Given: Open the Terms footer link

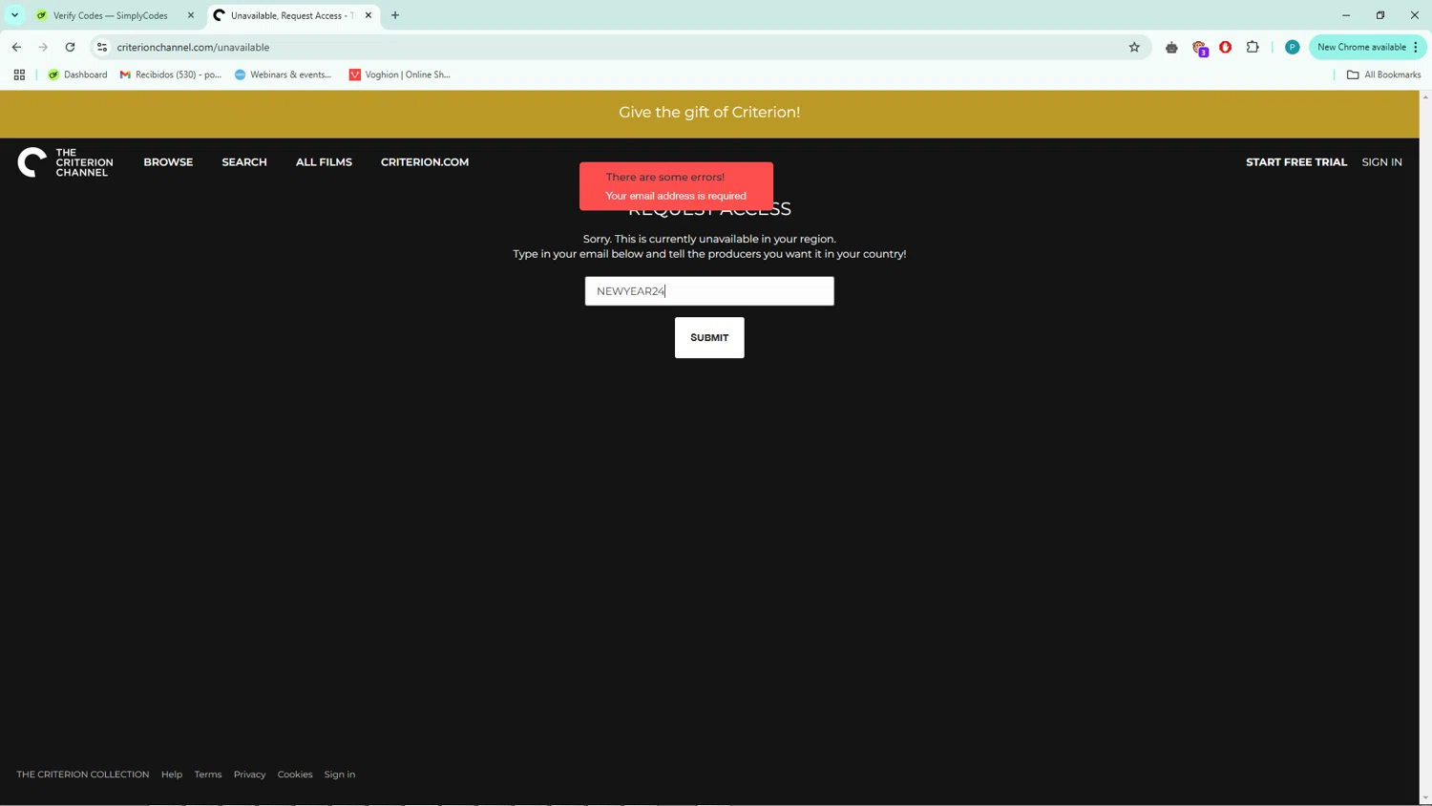Looking at the screenshot, I should click(208, 774).
